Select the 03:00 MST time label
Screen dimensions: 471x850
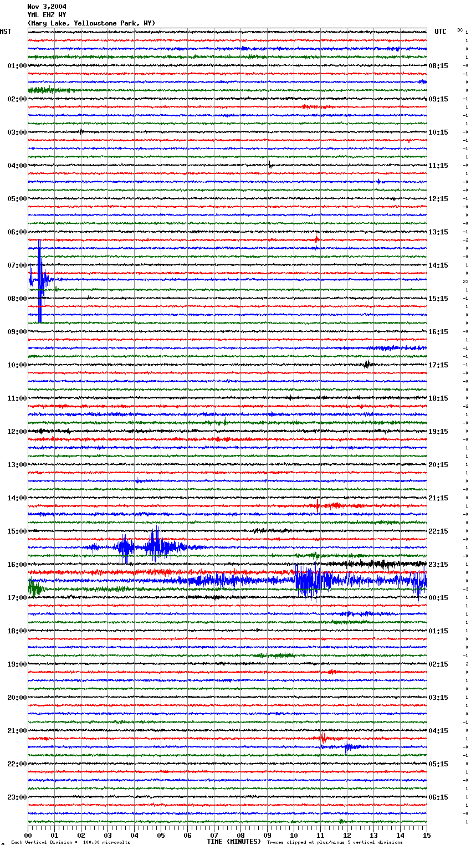[x=17, y=132]
